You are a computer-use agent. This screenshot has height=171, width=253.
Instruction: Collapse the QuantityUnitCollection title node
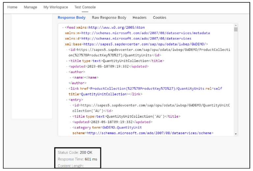click(67, 61)
